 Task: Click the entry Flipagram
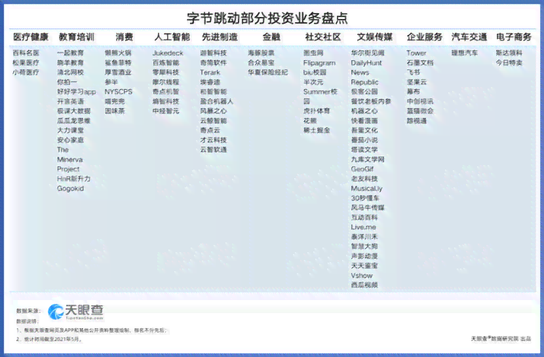[320, 63]
